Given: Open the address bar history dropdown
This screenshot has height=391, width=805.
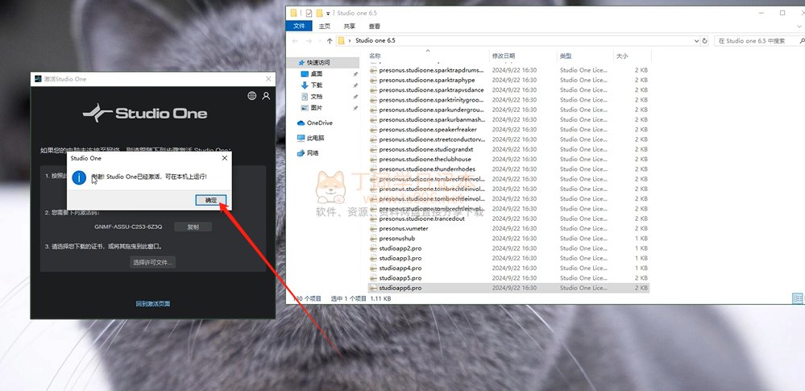Looking at the screenshot, I should (x=695, y=40).
